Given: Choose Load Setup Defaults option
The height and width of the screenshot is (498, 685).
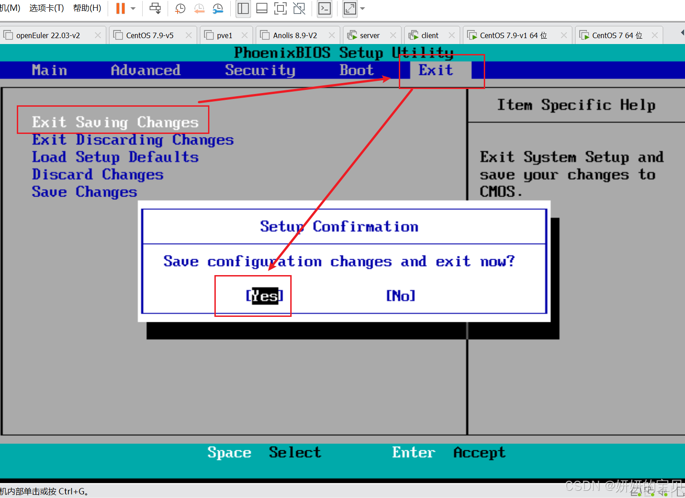Looking at the screenshot, I should [115, 157].
